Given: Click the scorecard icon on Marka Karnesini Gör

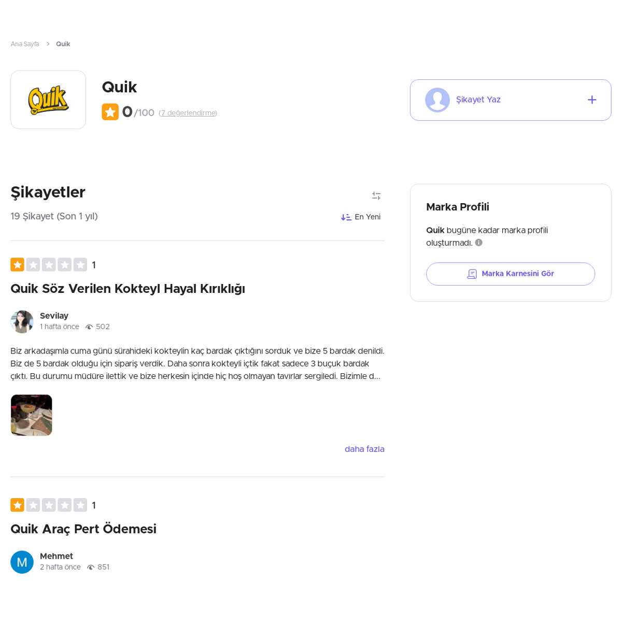Looking at the screenshot, I should click(472, 274).
